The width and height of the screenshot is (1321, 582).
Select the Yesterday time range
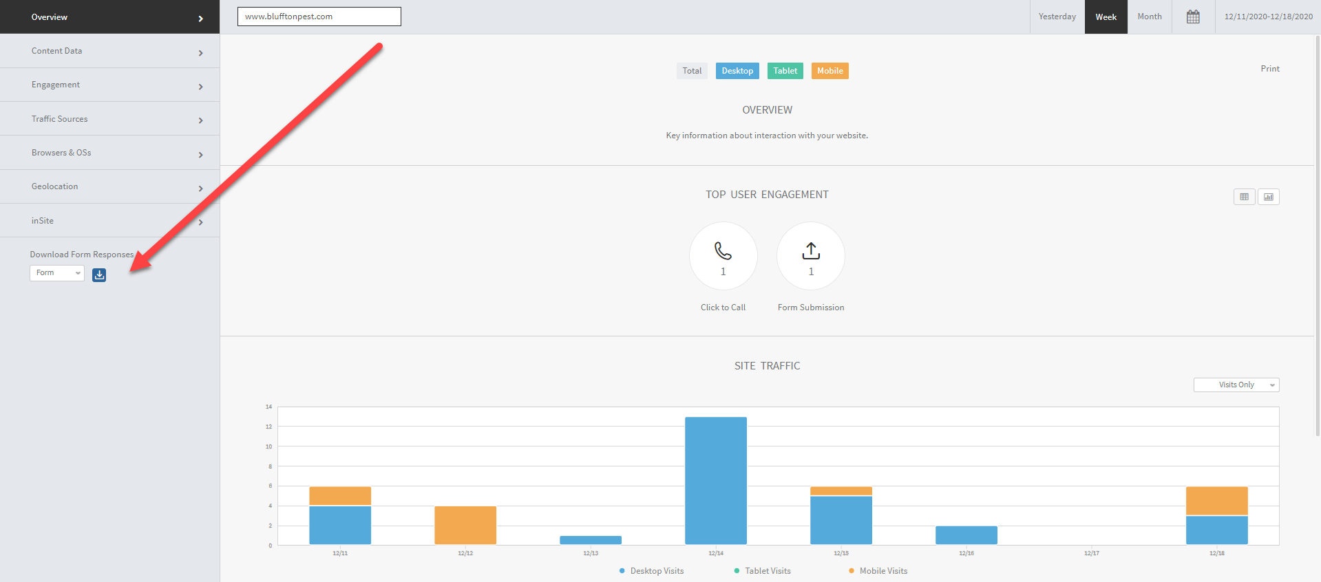pos(1057,17)
